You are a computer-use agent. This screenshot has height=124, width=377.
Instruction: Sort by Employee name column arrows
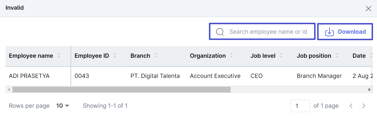click(x=59, y=56)
